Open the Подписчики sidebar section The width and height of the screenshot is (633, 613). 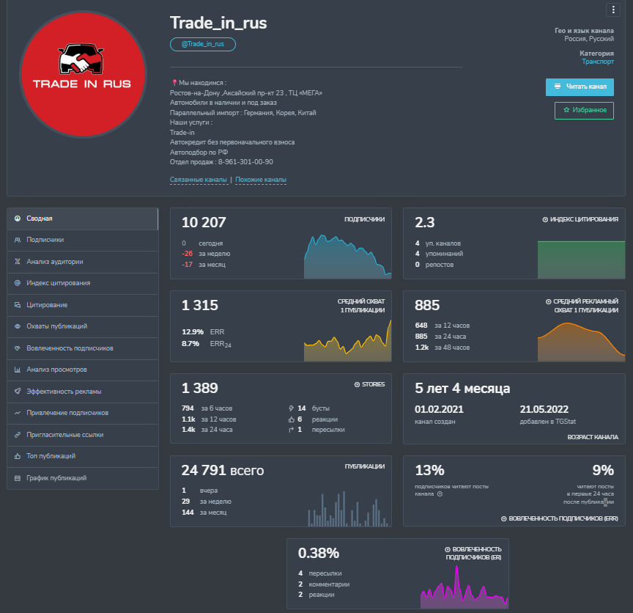82,240
